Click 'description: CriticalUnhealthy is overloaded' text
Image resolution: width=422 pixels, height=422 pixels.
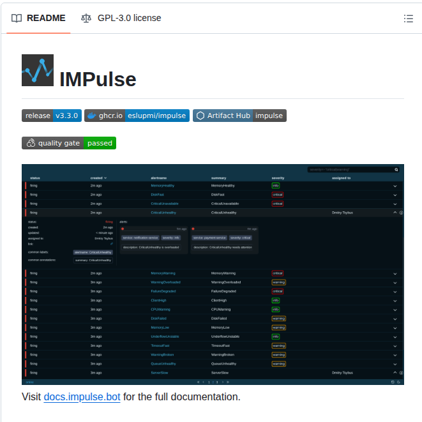coord(151,247)
